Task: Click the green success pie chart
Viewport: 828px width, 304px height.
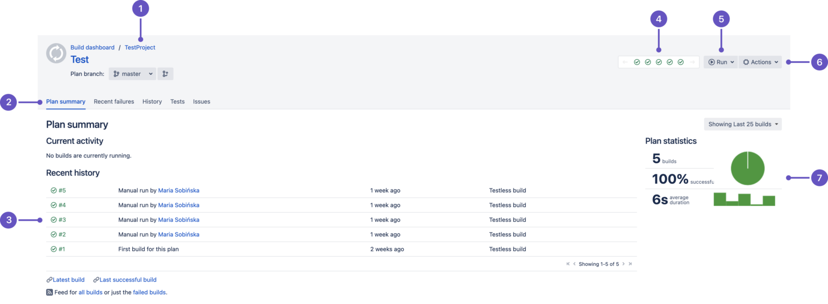Action: pos(747,168)
